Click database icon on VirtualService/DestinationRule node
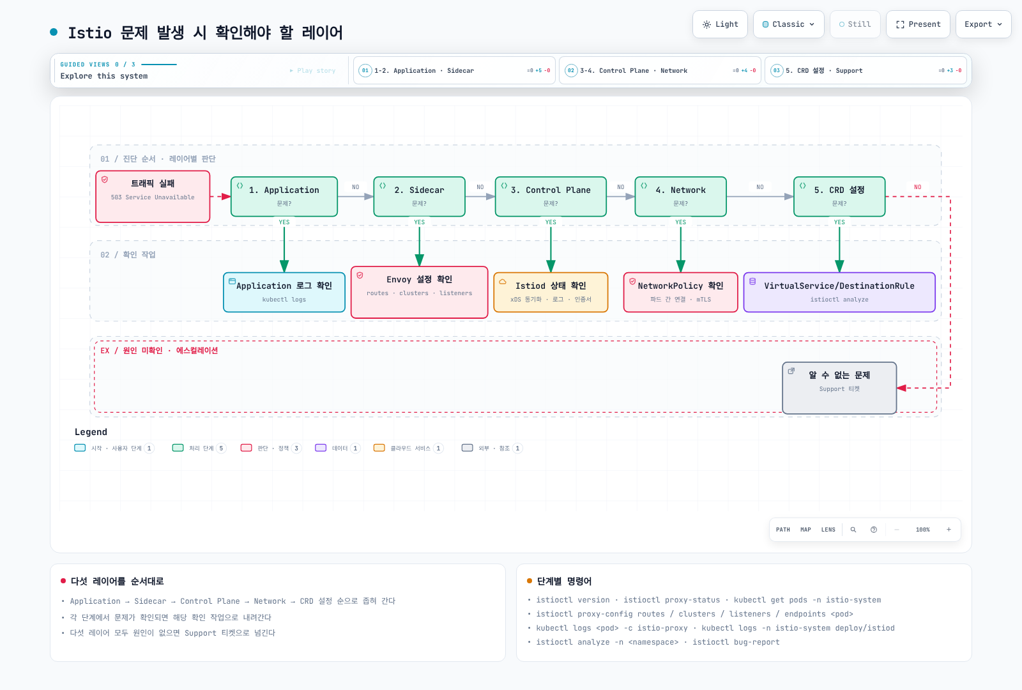Viewport: 1022px width, 690px height. tap(752, 281)
